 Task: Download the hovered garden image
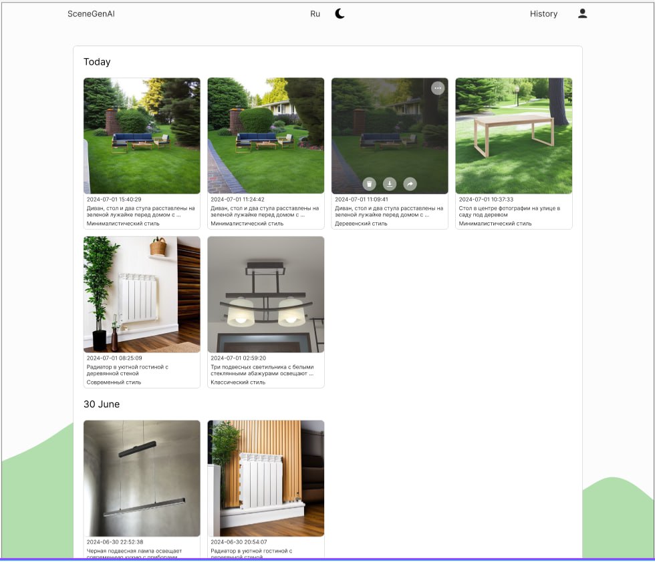(x=389, y=184)
